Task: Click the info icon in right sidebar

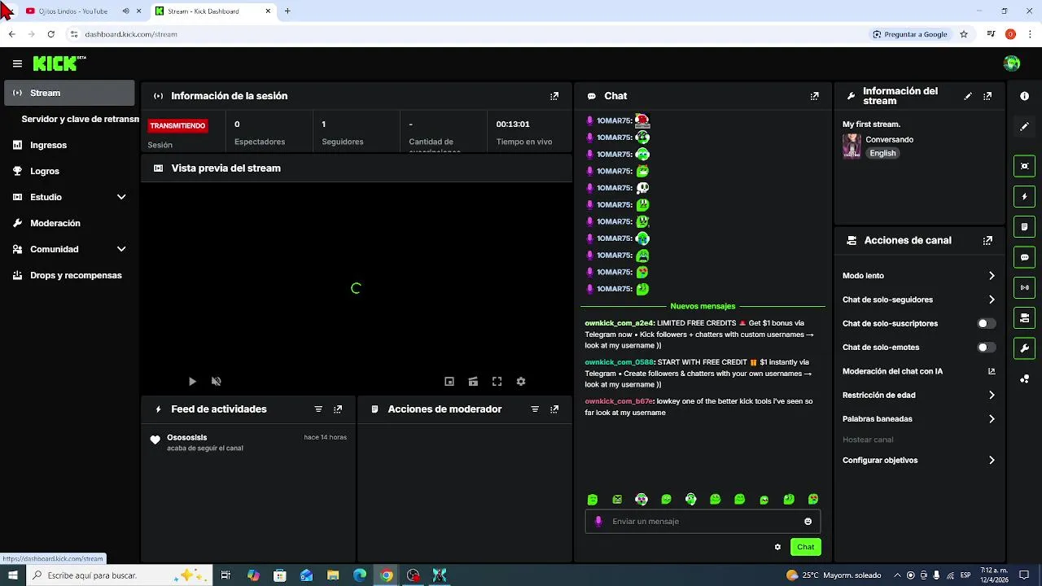Action: pyautogui.click(x=1024, y=96)
